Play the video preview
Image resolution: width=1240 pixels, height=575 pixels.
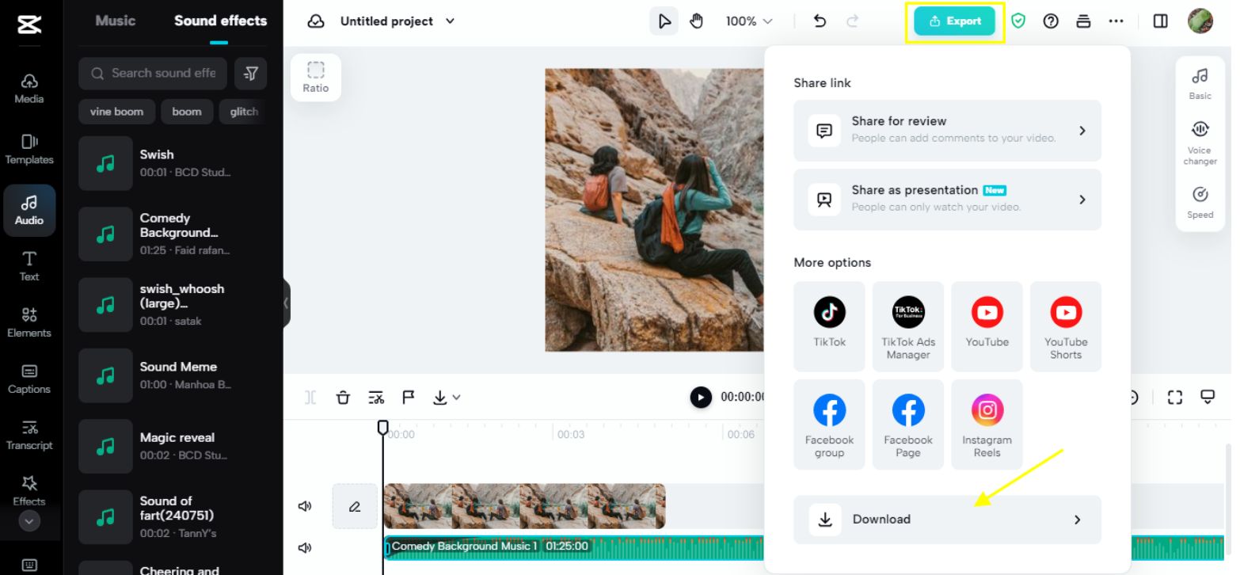(701, 397)
